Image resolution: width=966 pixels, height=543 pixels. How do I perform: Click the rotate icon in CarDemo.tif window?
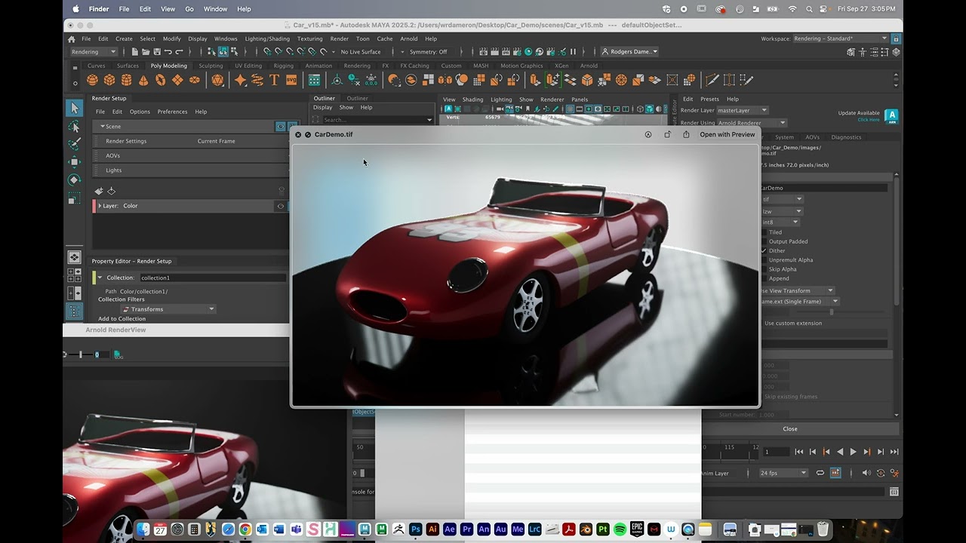click(667, 134)
